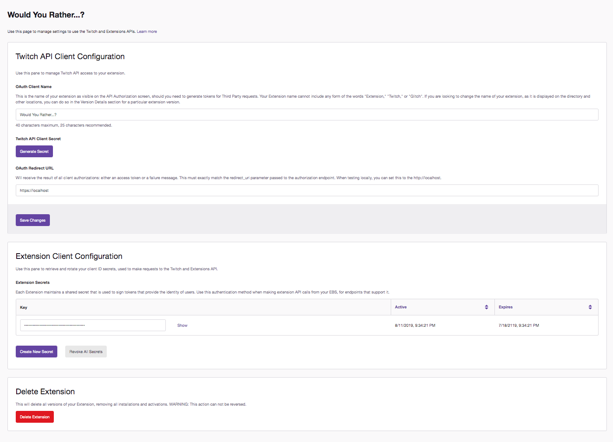Image resolution: width=613 pixels, height=442 pixels.
Task: Click the 40 characters maximum hint text
Action: [x=64, y=125]
